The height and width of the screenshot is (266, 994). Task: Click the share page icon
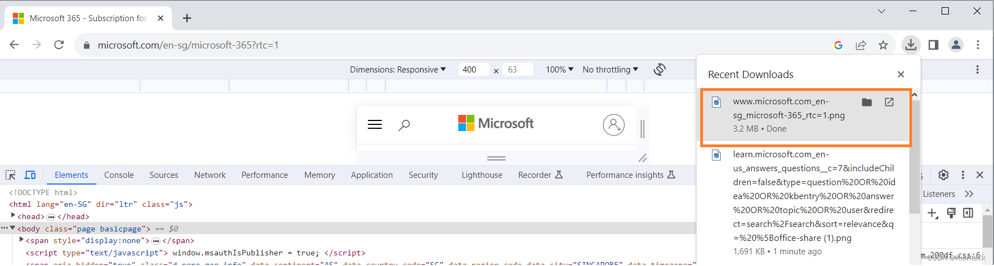(861, 45)
